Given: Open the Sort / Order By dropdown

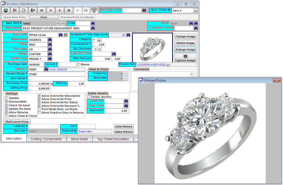Looking at the screenshot, I should point(195,11).
